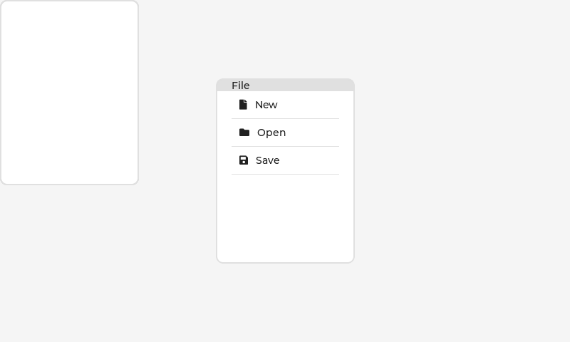Image resolution: width=570 pixels, height=342 pixels.
Task: Click the New document page icon
Action: (243, 105)
